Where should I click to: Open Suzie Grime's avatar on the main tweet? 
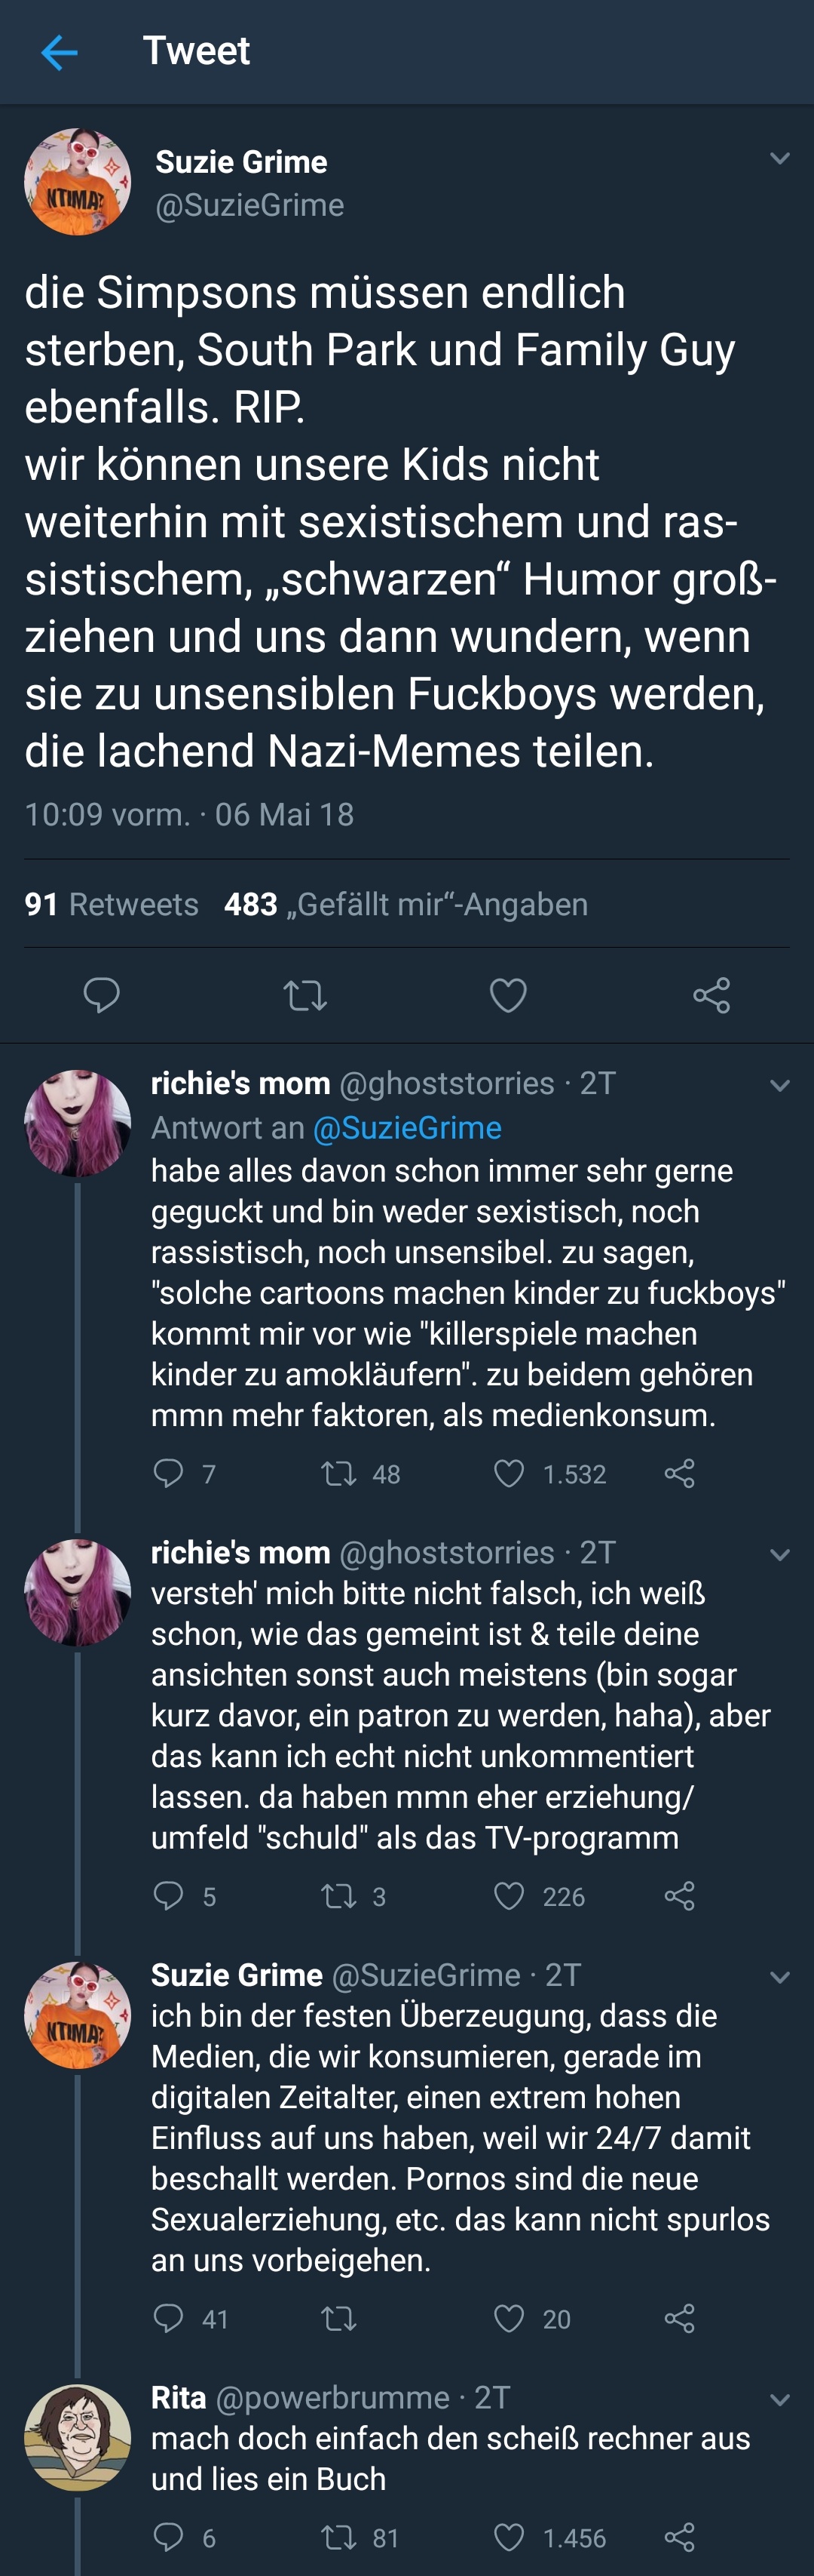point(78,182)
